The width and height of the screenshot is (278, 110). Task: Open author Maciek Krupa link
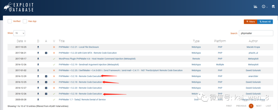coord(253,47)
